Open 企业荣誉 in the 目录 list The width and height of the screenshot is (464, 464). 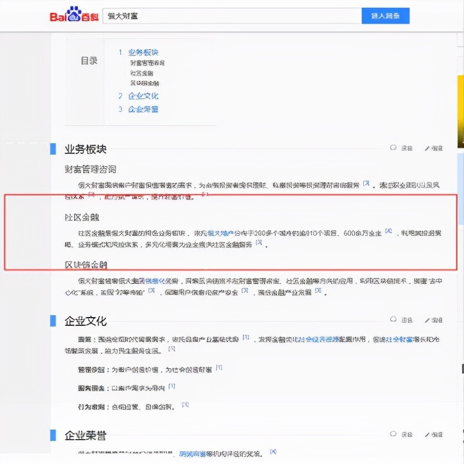click(143, 109)
